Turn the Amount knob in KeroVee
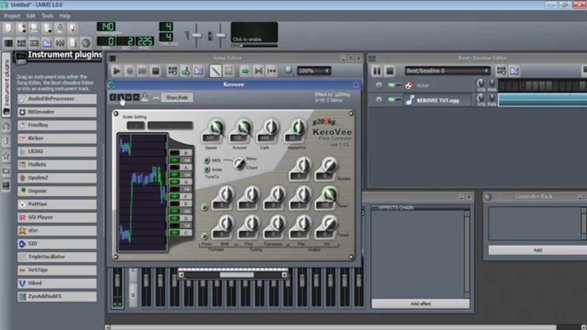 (243, 128)
